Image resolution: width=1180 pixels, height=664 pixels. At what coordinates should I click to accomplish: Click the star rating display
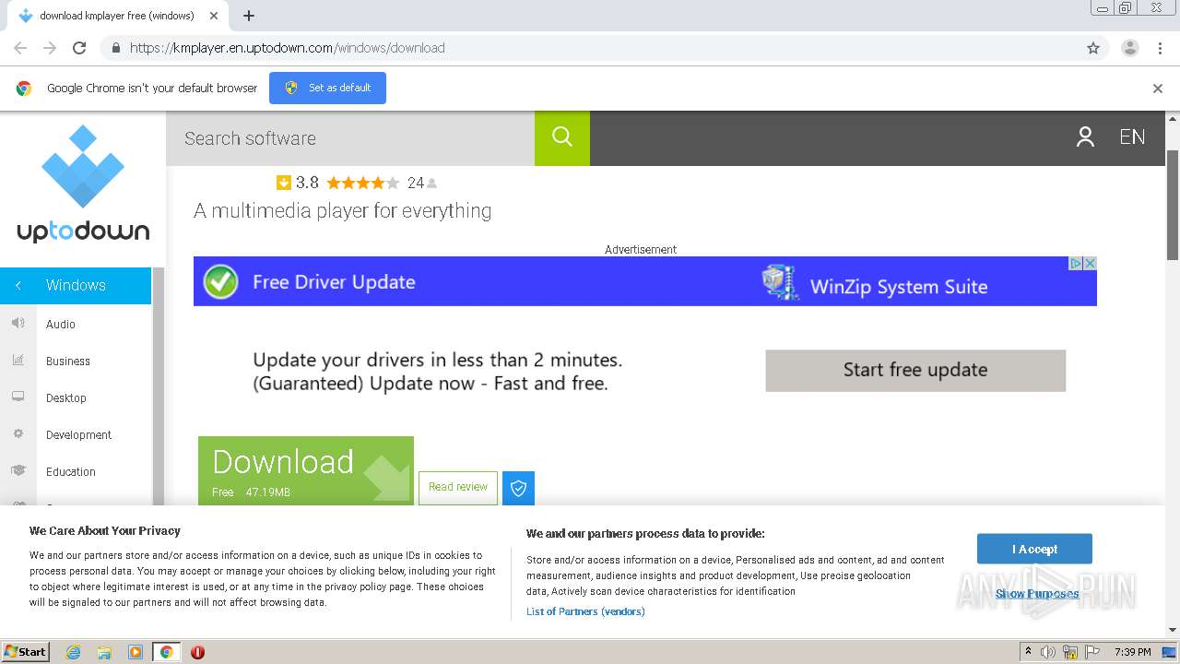(362, 183)
